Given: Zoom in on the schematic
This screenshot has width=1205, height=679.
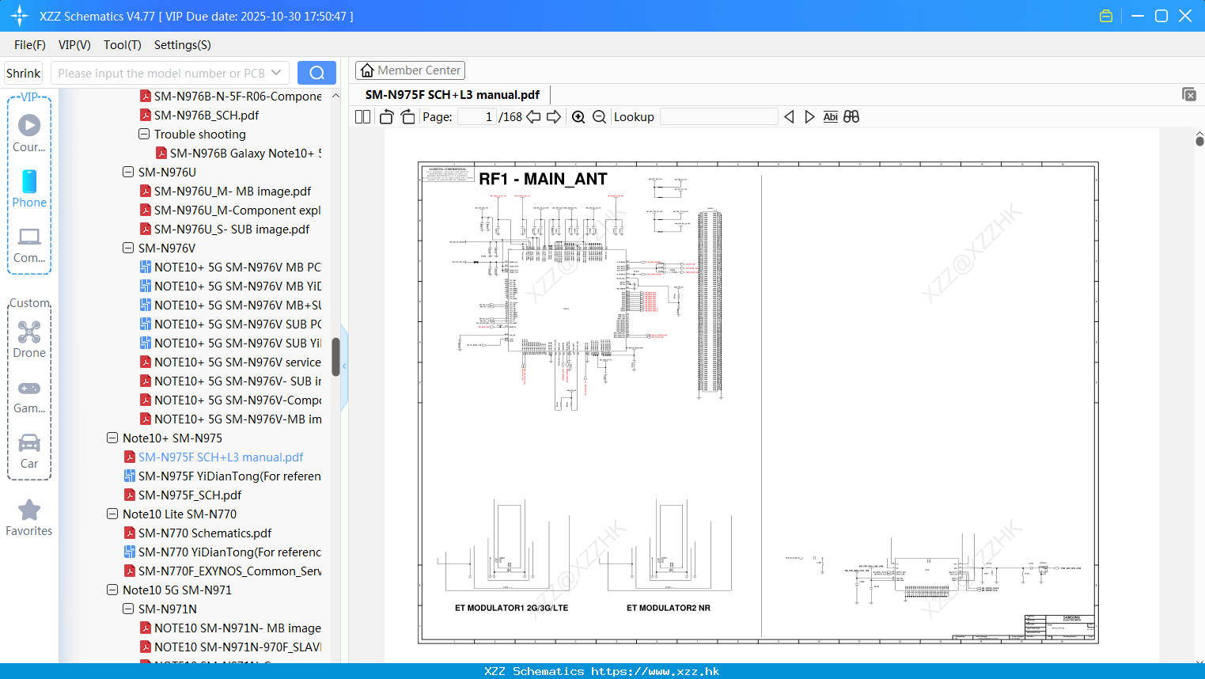Looking at the screenshot, I should click(x=578, y=117).
